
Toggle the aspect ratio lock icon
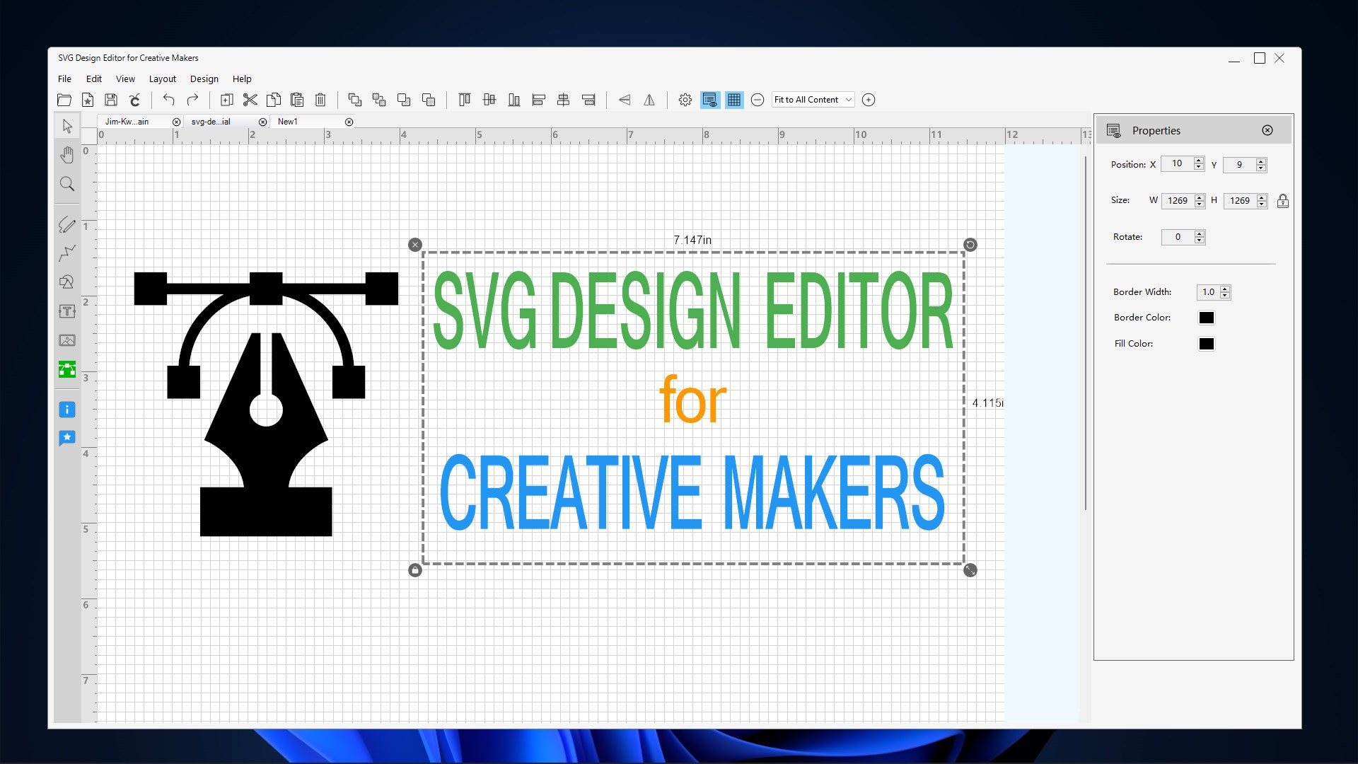1282,201
